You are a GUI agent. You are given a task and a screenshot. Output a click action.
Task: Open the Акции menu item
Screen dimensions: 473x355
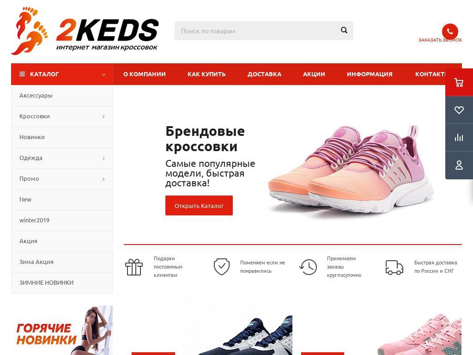[314, 74]
